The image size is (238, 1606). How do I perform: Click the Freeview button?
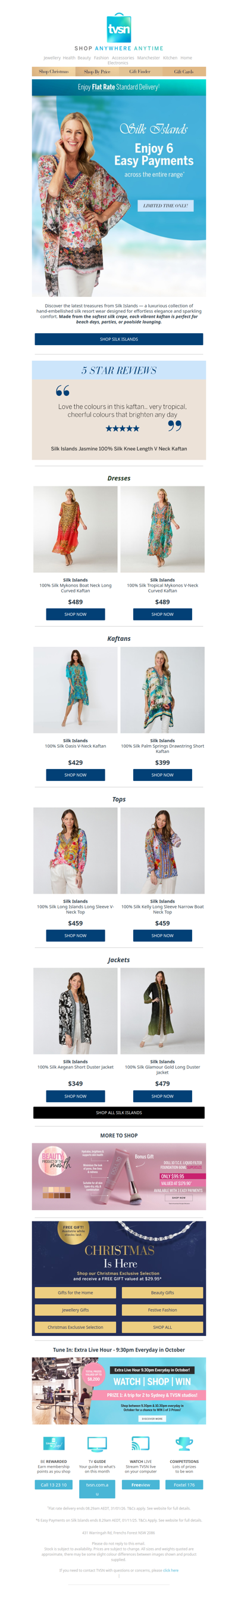[x=140, y=1485]
